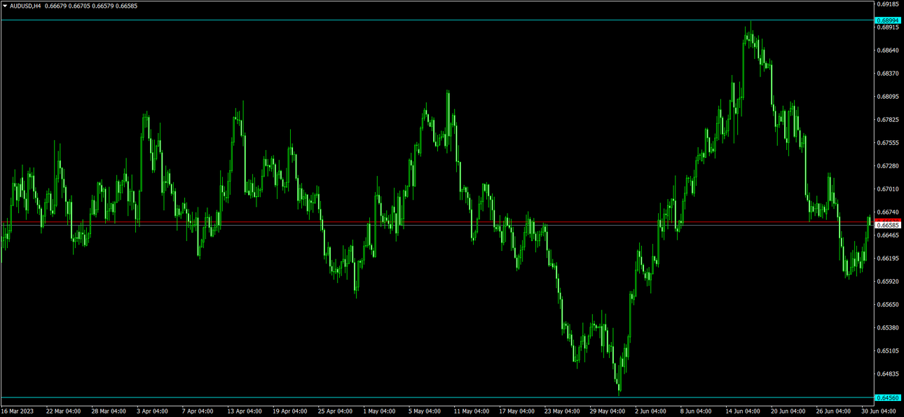
Task: Click the low price value 0.66579
Action: (x=103, y=6)
